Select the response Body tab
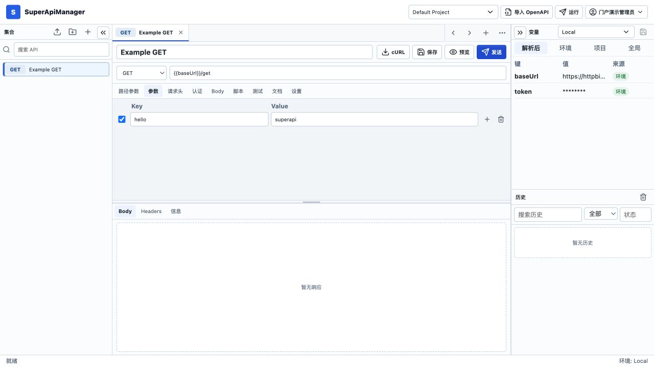 (x=125, y=211)
